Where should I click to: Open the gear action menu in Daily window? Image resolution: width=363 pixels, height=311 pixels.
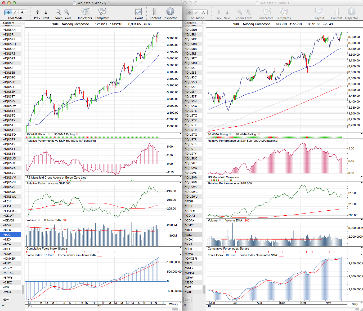[x=187, y=300]
